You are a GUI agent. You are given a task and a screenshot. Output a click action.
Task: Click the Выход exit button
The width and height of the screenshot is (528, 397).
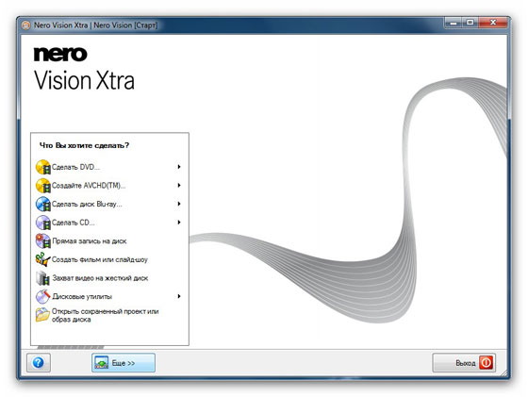[x=464, y=363]
